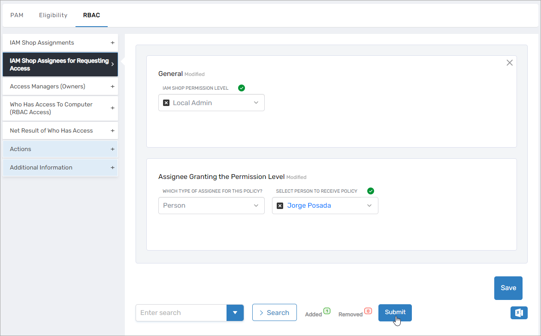Expand Access Managers (Owners) section
541x336 pixels.
(112, 87)
